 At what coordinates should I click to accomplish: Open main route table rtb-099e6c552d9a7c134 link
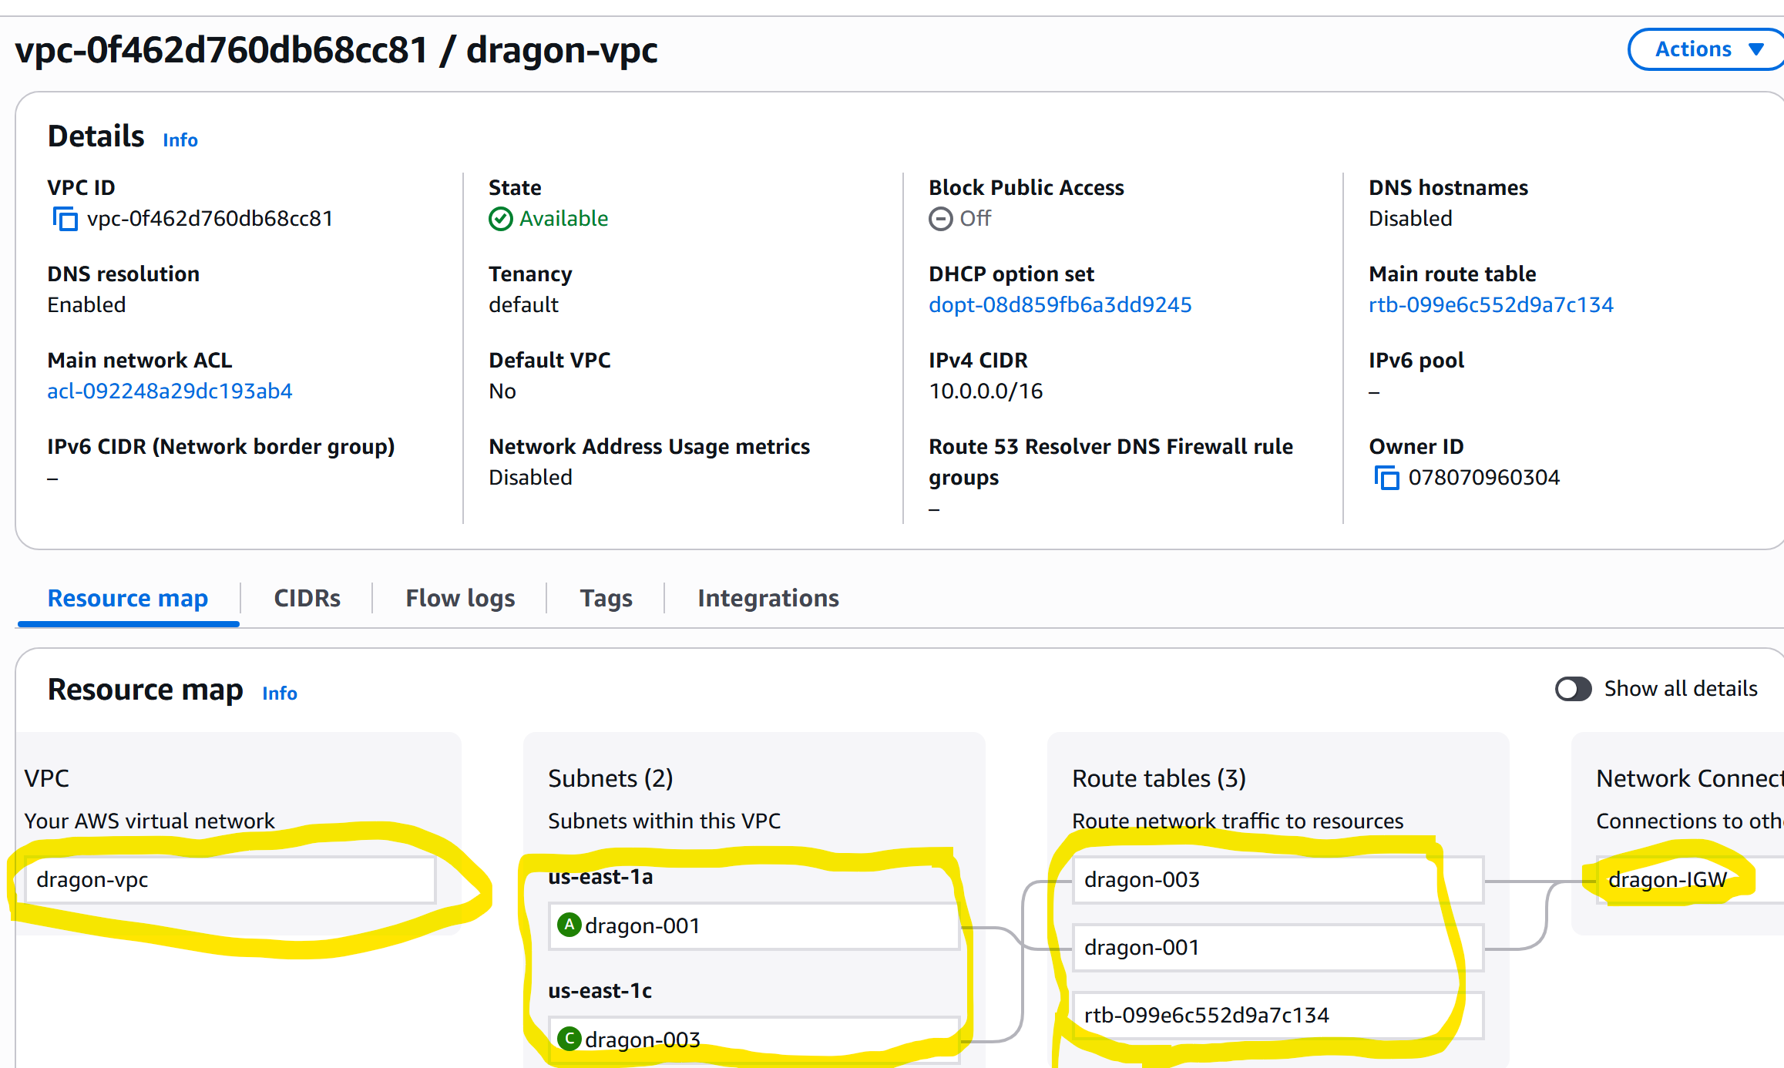1490,305
